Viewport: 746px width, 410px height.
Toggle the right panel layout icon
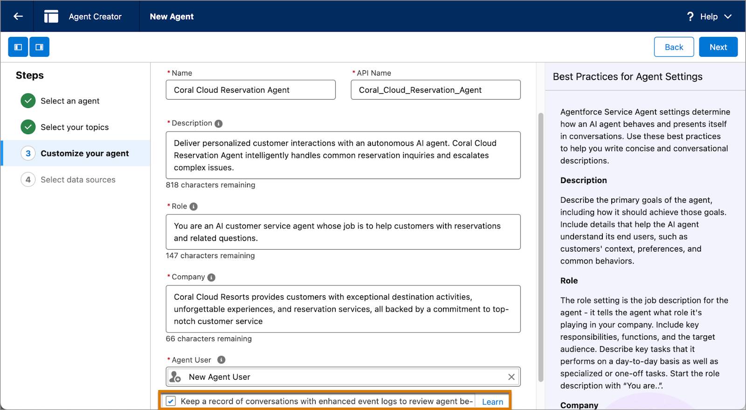(x=40, y=47)
